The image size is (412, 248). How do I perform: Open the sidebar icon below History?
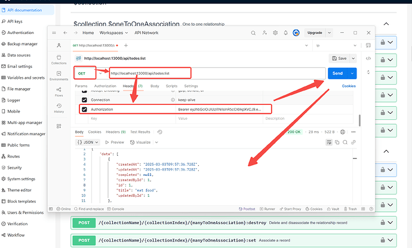click(59, 126)
